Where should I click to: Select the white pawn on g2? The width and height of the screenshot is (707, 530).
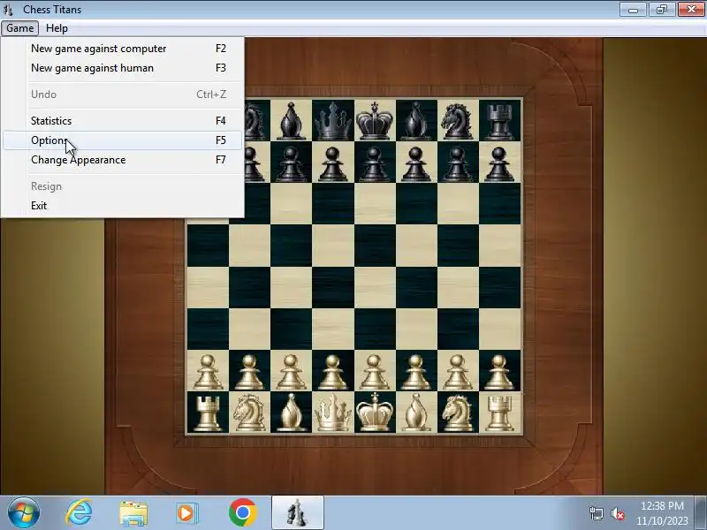[x=457, y=372]
